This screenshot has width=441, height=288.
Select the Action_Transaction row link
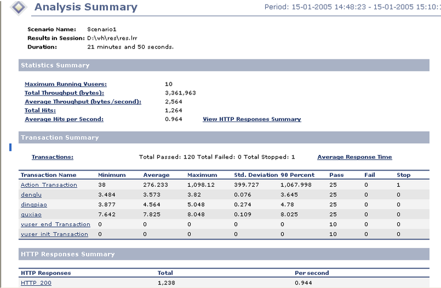48,185
